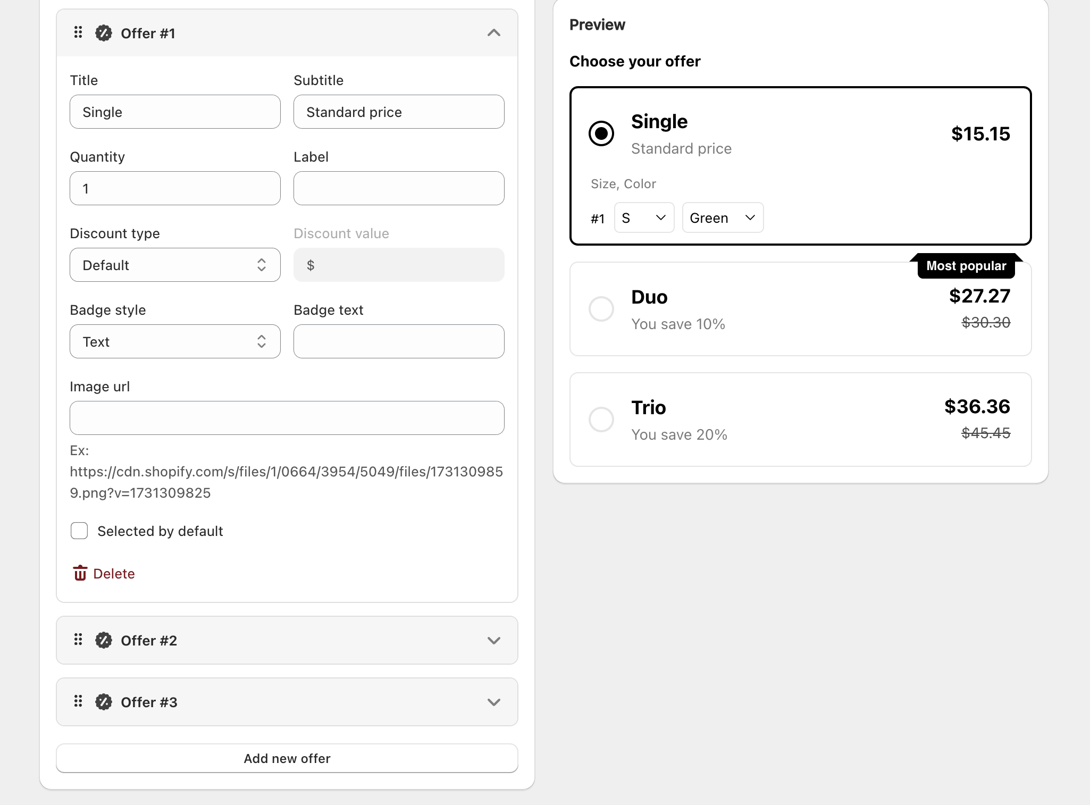Click into the Image url field

287,418
